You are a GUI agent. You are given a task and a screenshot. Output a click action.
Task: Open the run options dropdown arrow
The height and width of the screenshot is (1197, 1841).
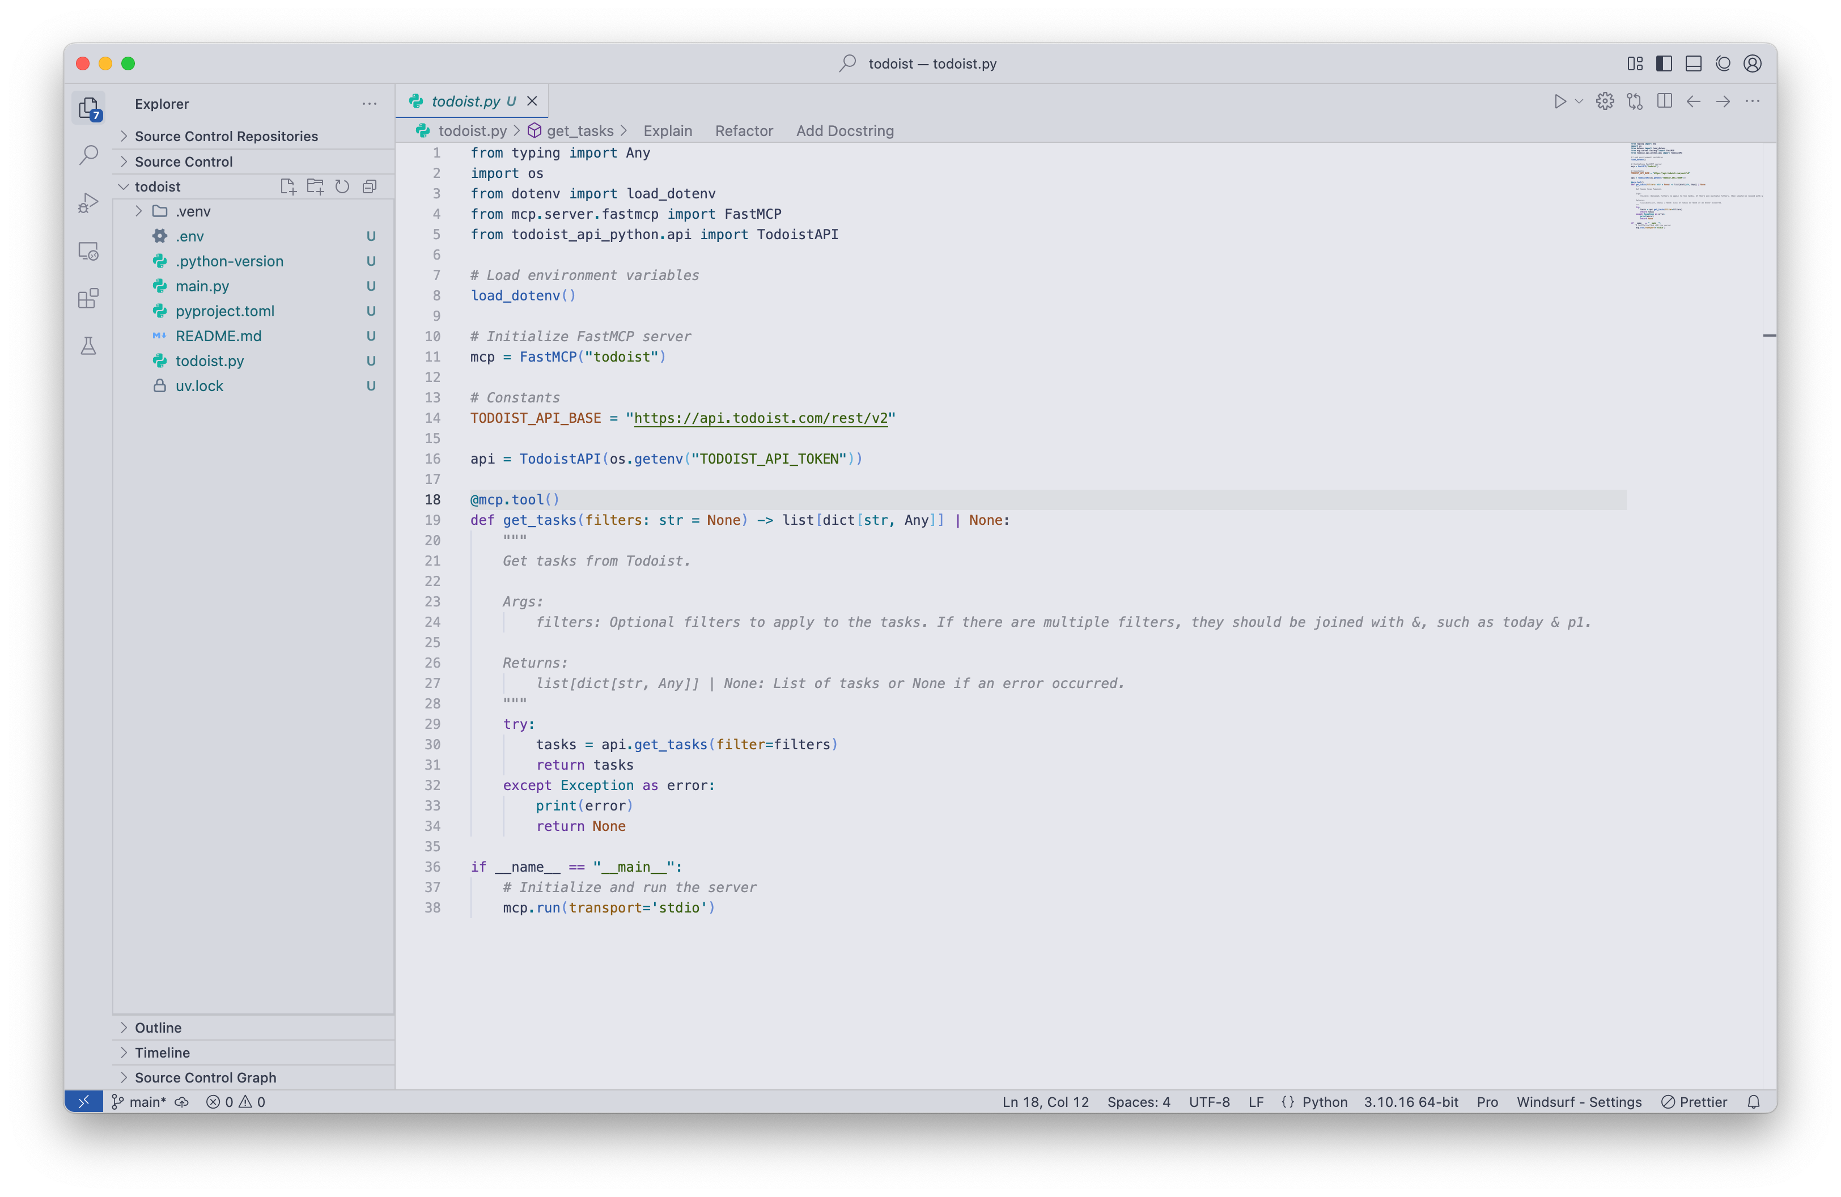coord(1579,101)
